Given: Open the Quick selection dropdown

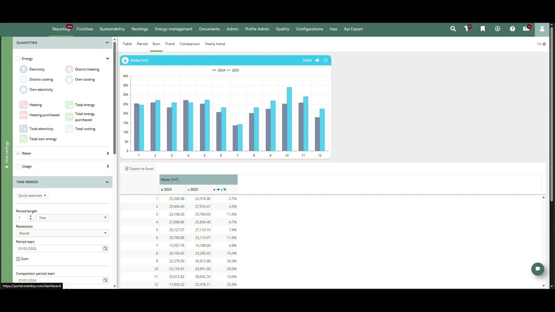Looking at the screenshot, I should click(x=32, y=195).
